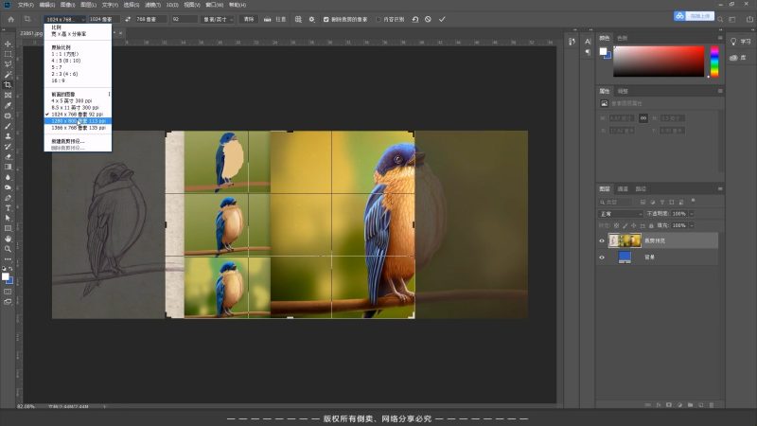The image size is (757, 426).
Task: Select the Magic Wand tool
Action: pos(8,75)
